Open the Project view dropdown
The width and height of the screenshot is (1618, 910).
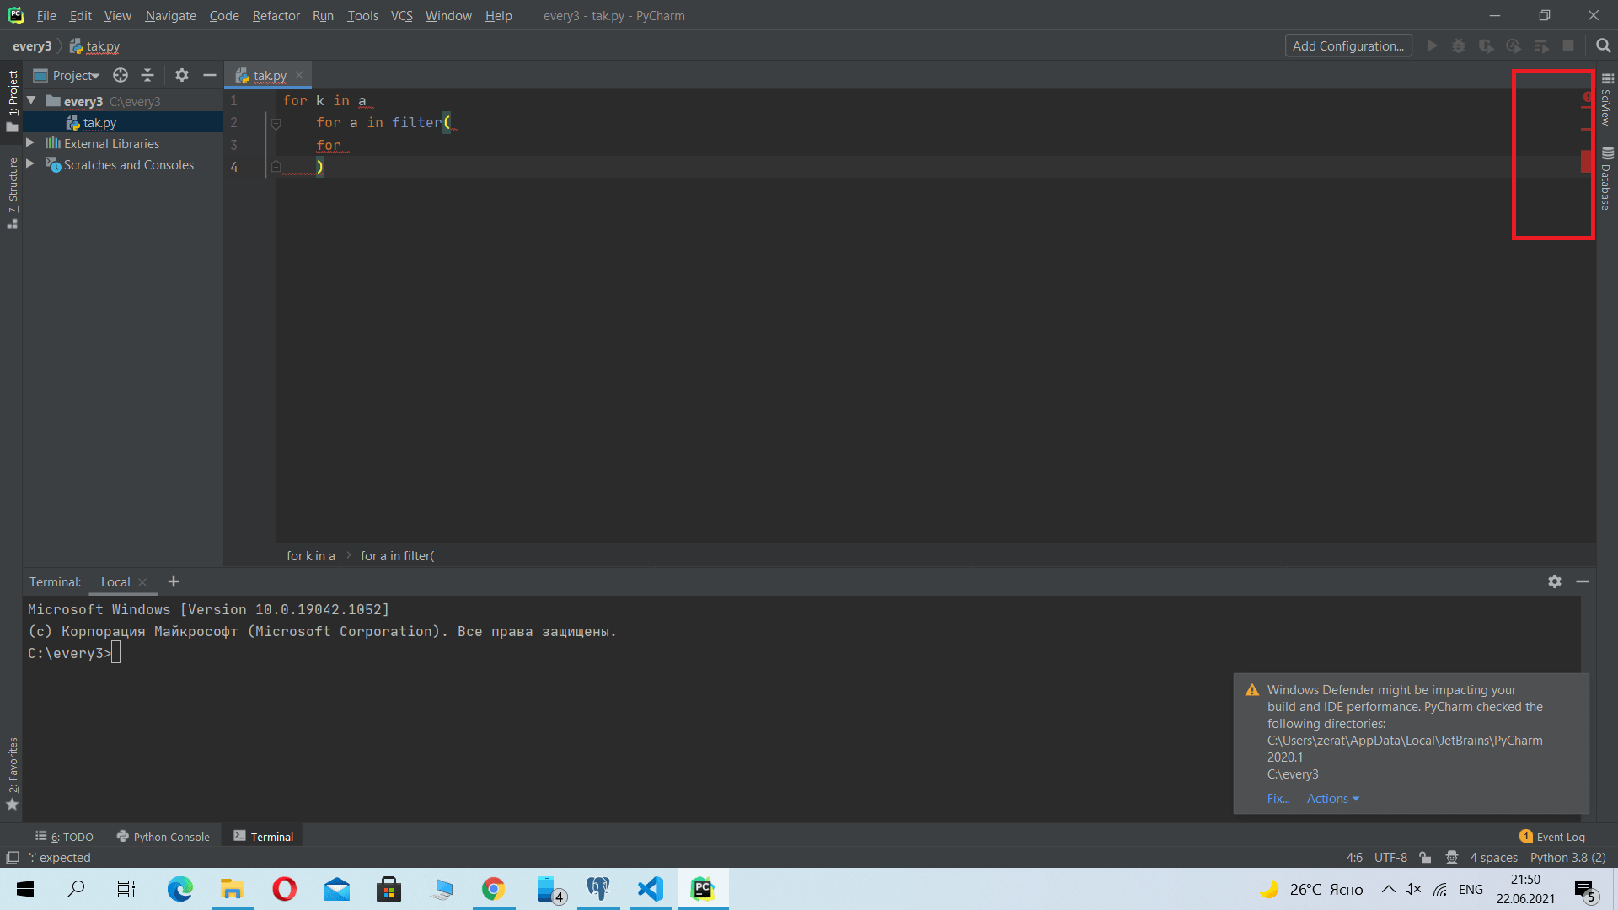coord(76,76)
